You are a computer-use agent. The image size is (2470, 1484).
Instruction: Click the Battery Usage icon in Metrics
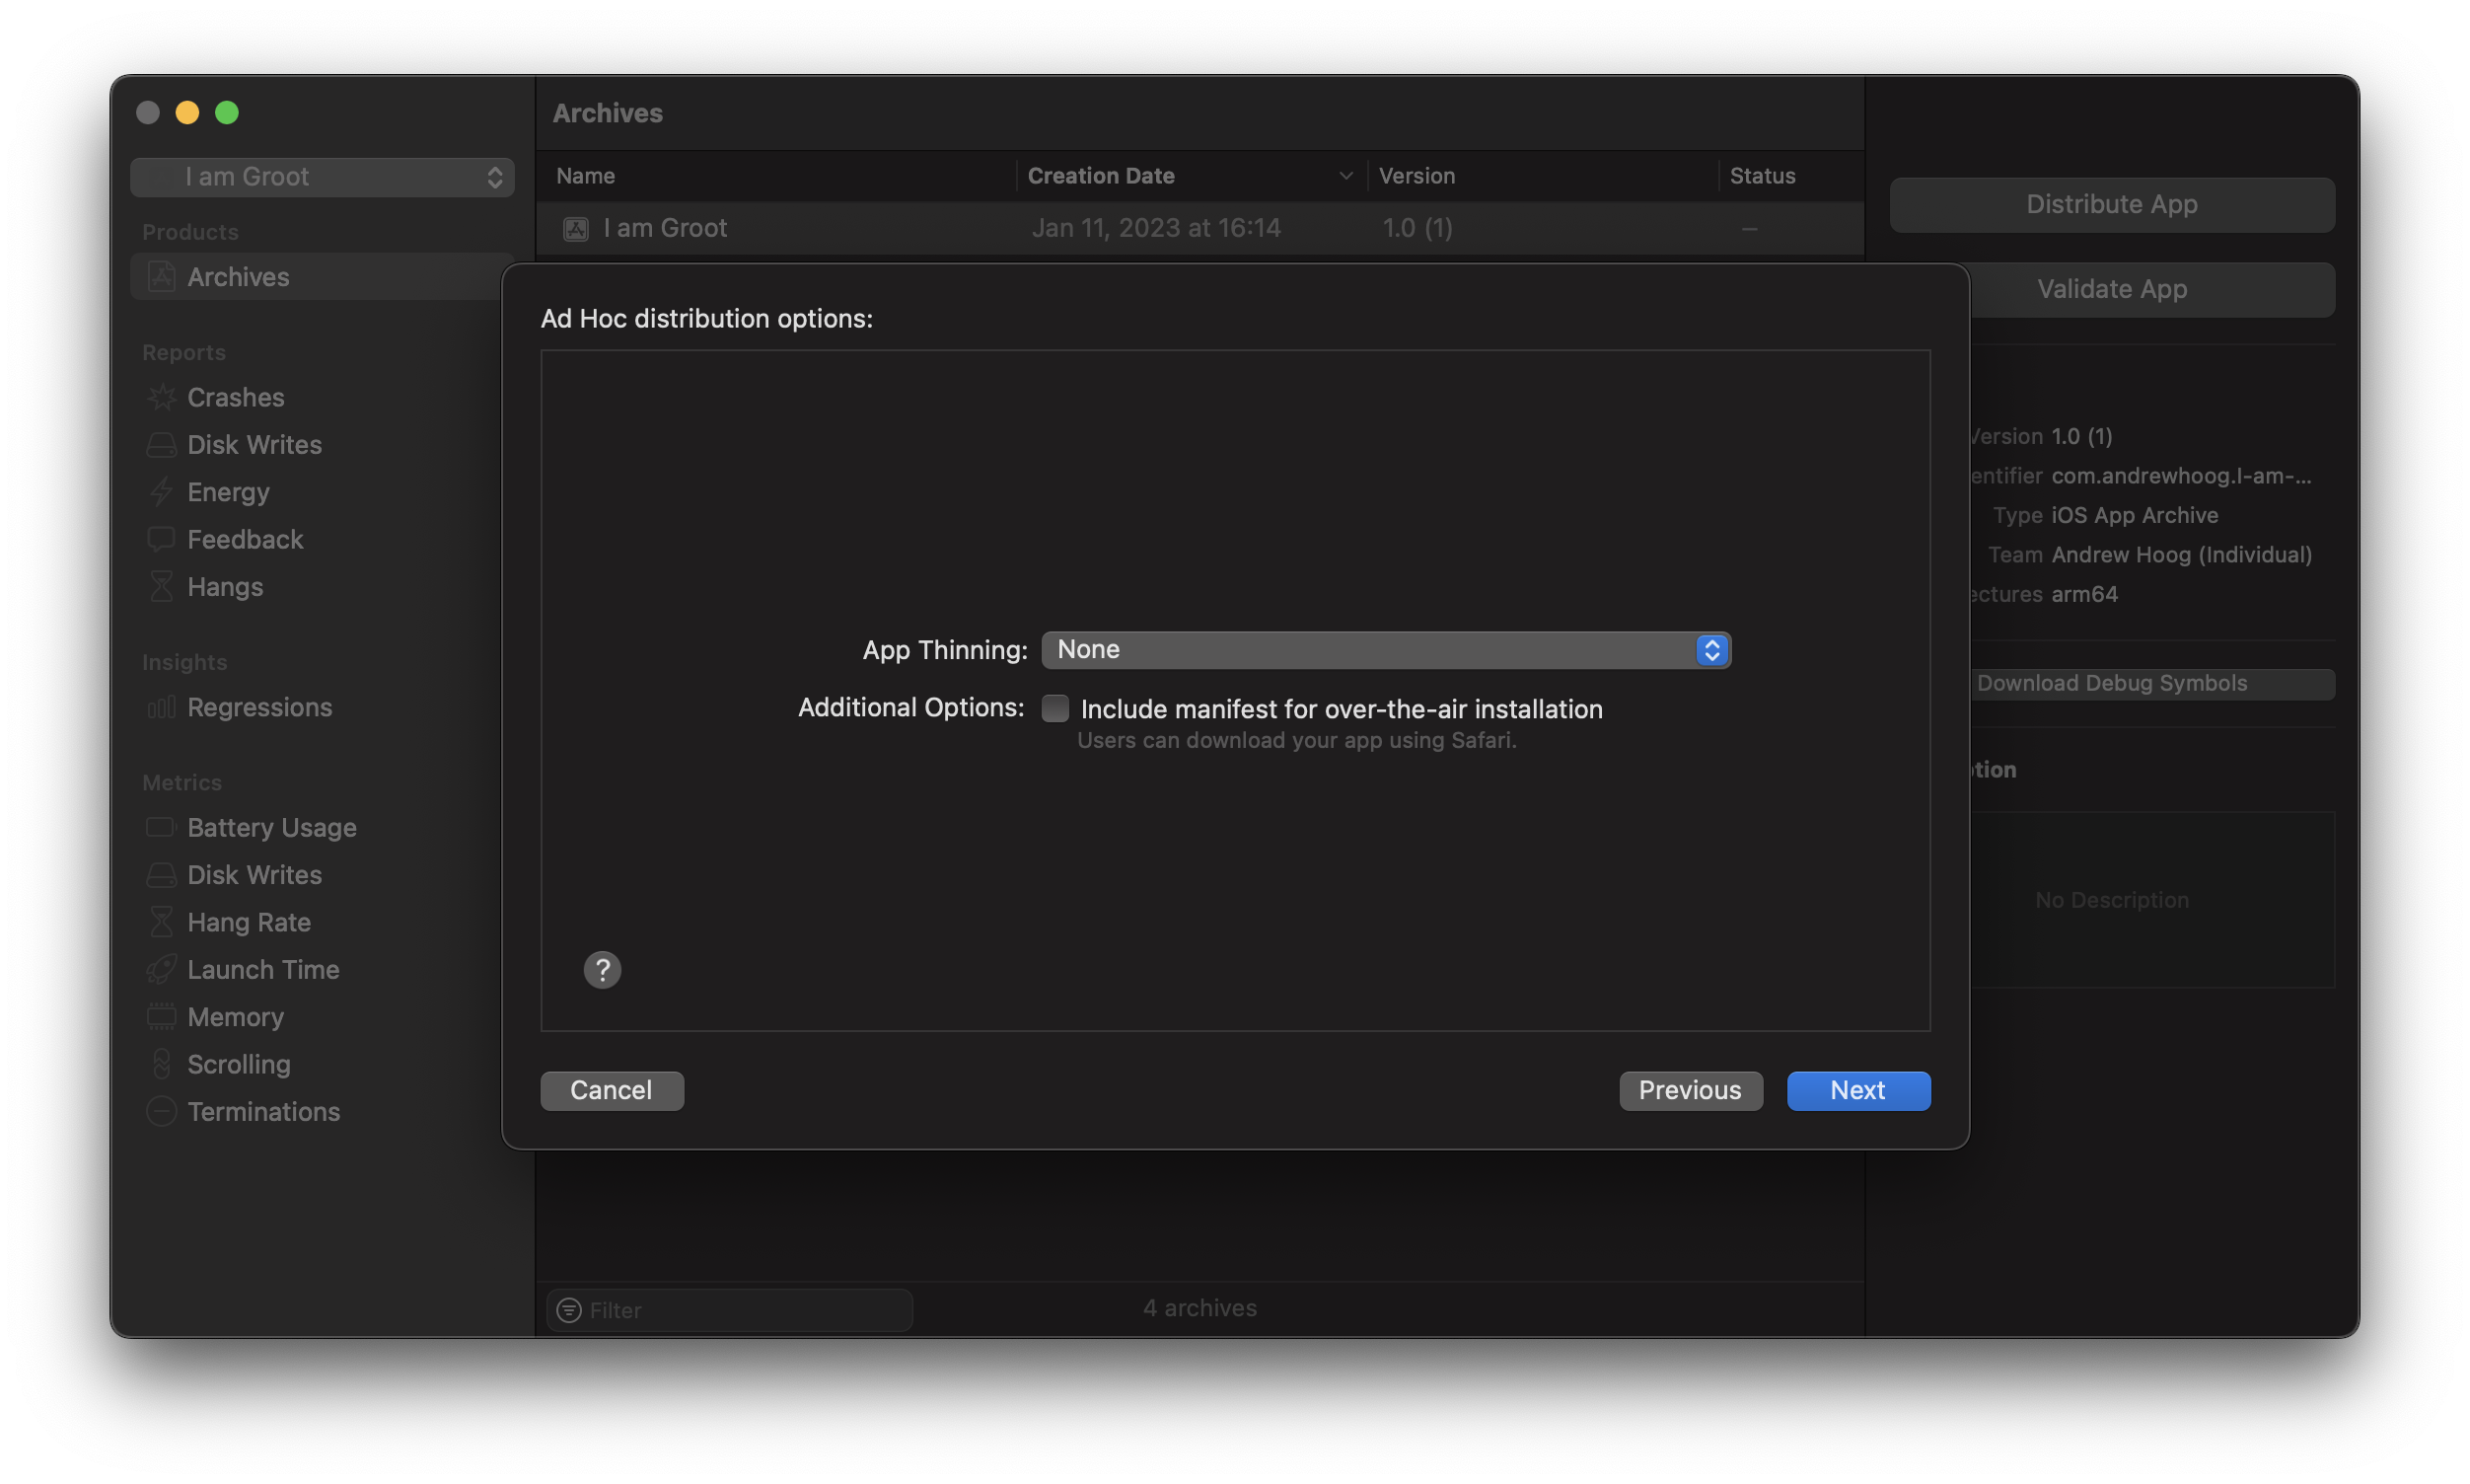(x=161, y=828)
